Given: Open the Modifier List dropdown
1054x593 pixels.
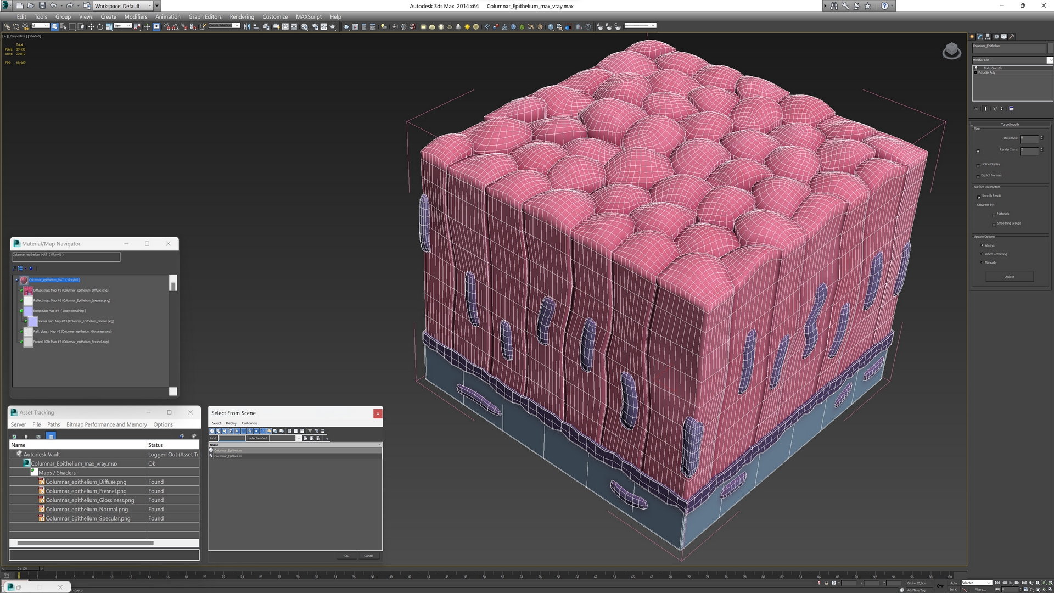Looking at the screenshot, I should [1050, 60].
